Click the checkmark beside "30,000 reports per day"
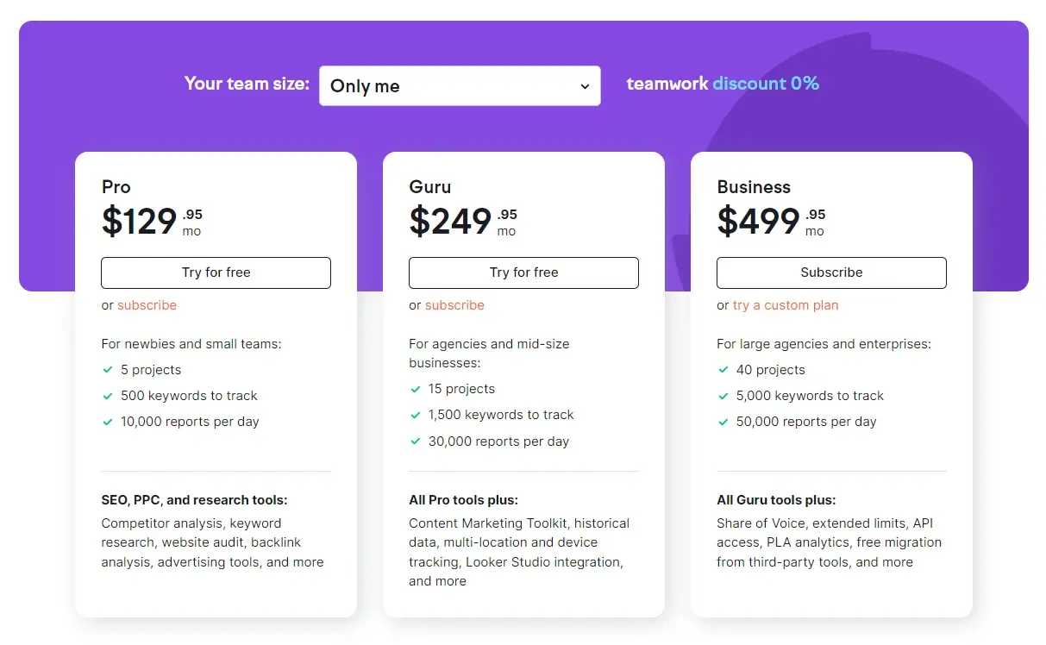 pos(416,441)
